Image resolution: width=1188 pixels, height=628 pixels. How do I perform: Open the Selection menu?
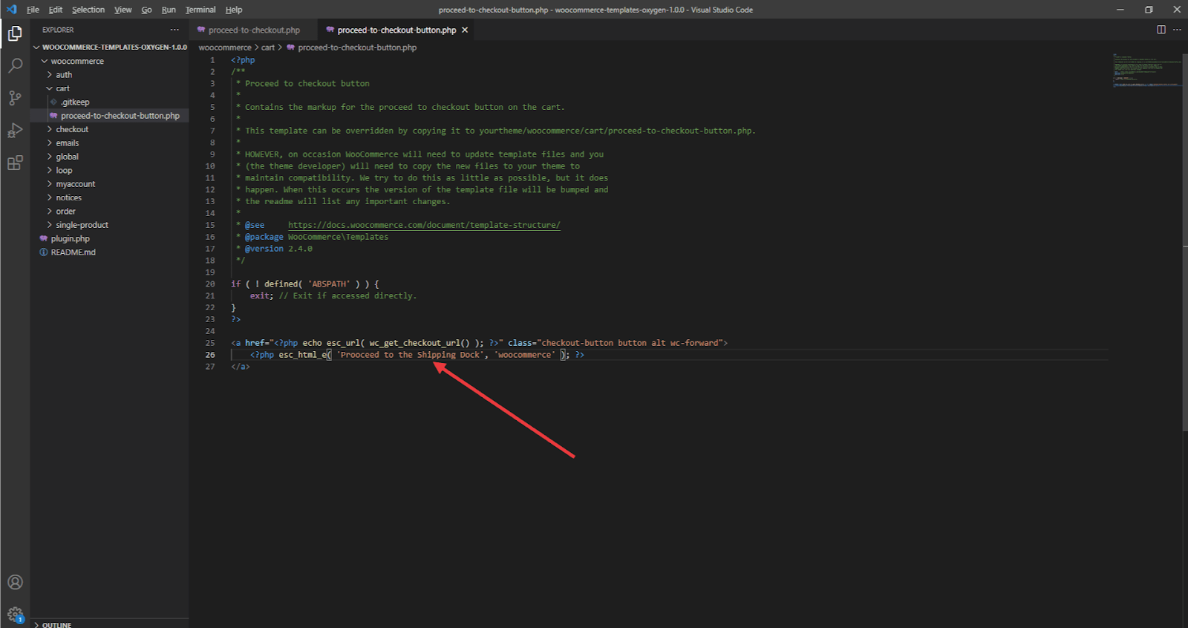[x=88, y=10]
